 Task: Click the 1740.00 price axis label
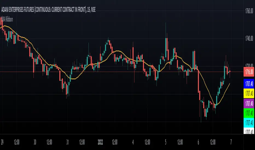pos(249,38)
